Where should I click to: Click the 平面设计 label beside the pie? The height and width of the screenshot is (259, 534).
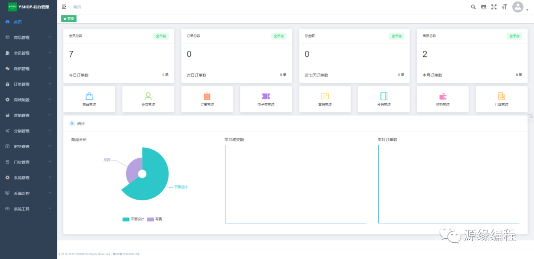click(181, 187)
